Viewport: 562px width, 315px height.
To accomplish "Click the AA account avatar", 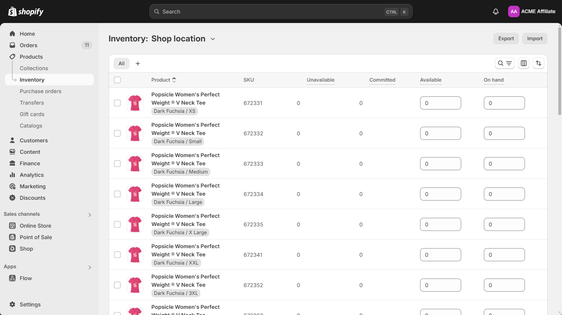I will (513, 11).
